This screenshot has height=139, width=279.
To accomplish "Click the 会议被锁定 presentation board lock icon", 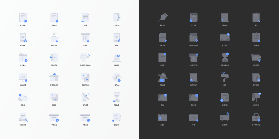I will click(x=23, y=77).
